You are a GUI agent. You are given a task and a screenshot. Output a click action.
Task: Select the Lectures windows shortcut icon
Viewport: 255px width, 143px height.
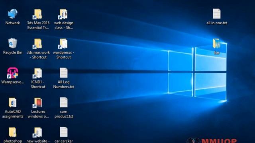point(38,102)
